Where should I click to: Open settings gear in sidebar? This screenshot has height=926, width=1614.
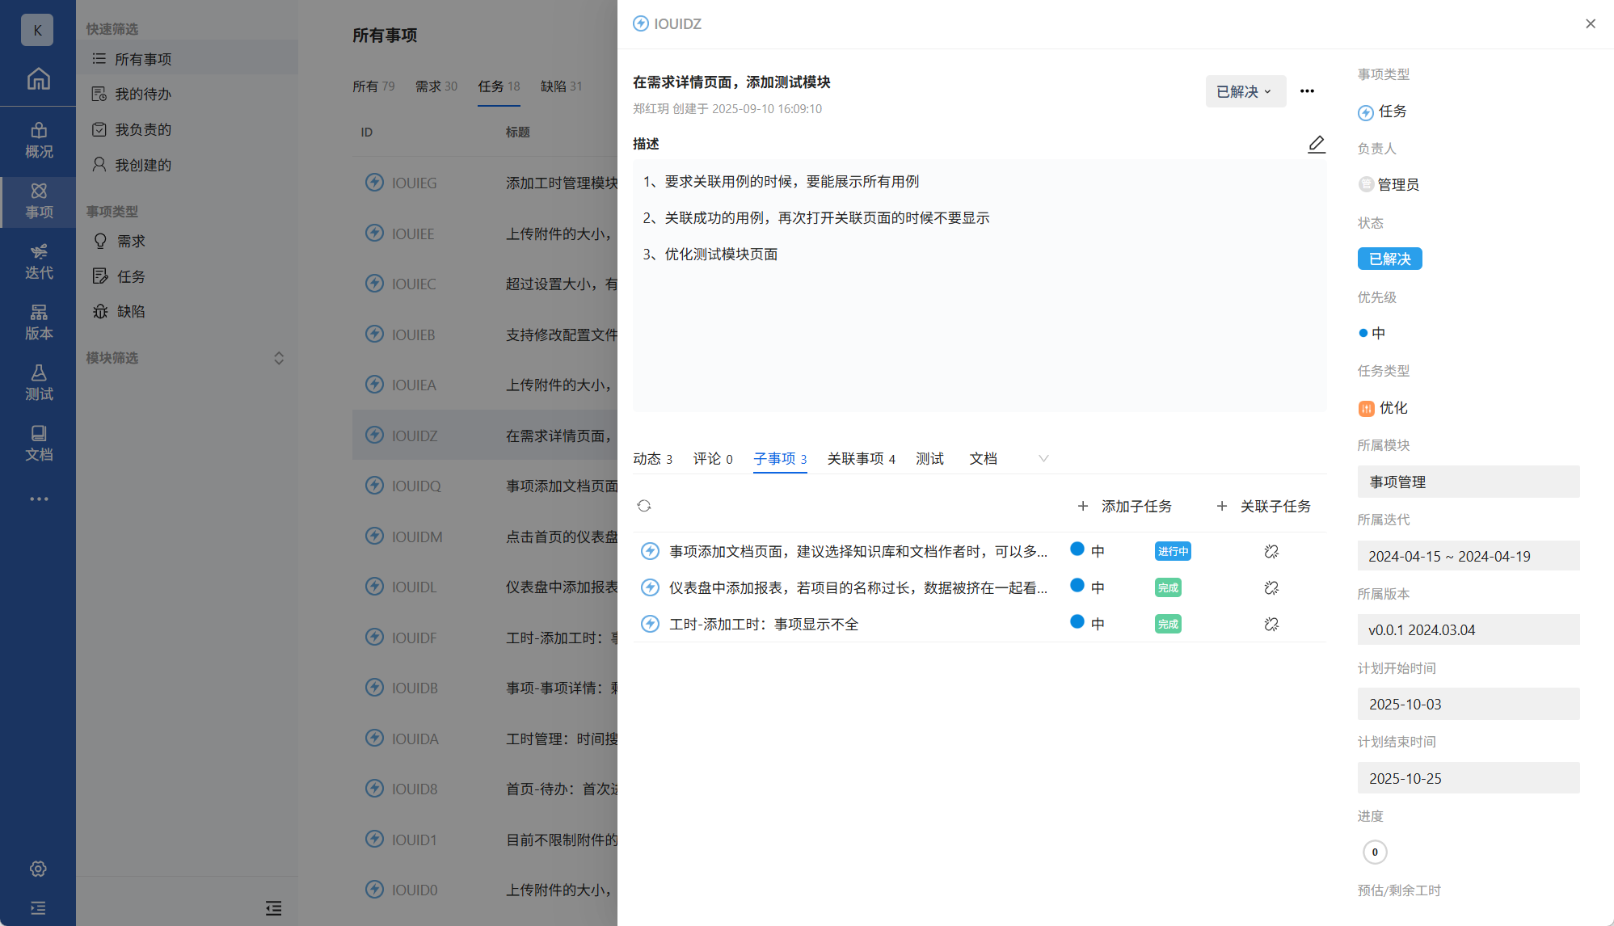point(38,869)
